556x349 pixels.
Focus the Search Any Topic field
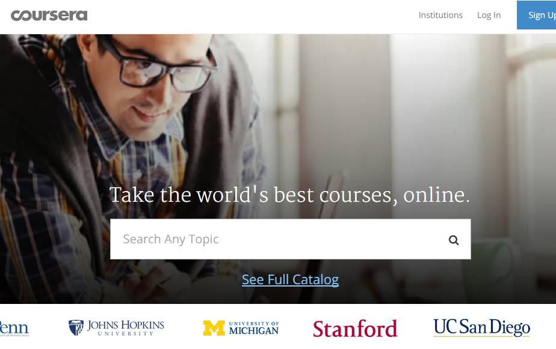coord(291,239)
